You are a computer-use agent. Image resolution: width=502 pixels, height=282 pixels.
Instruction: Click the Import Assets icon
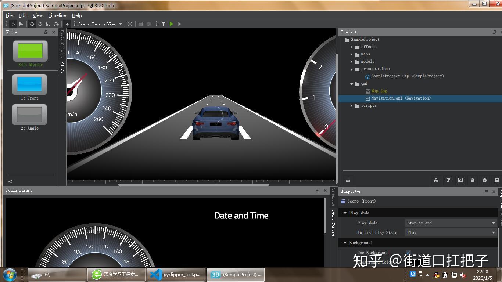tap(348, 180)
